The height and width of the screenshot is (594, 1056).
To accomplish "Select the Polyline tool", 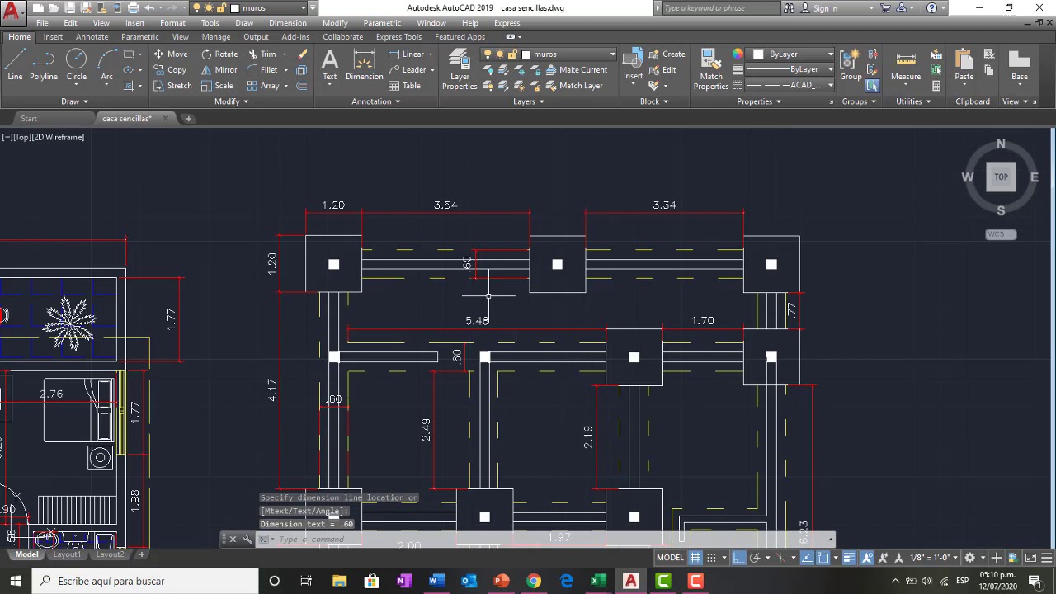I will 44,66.
